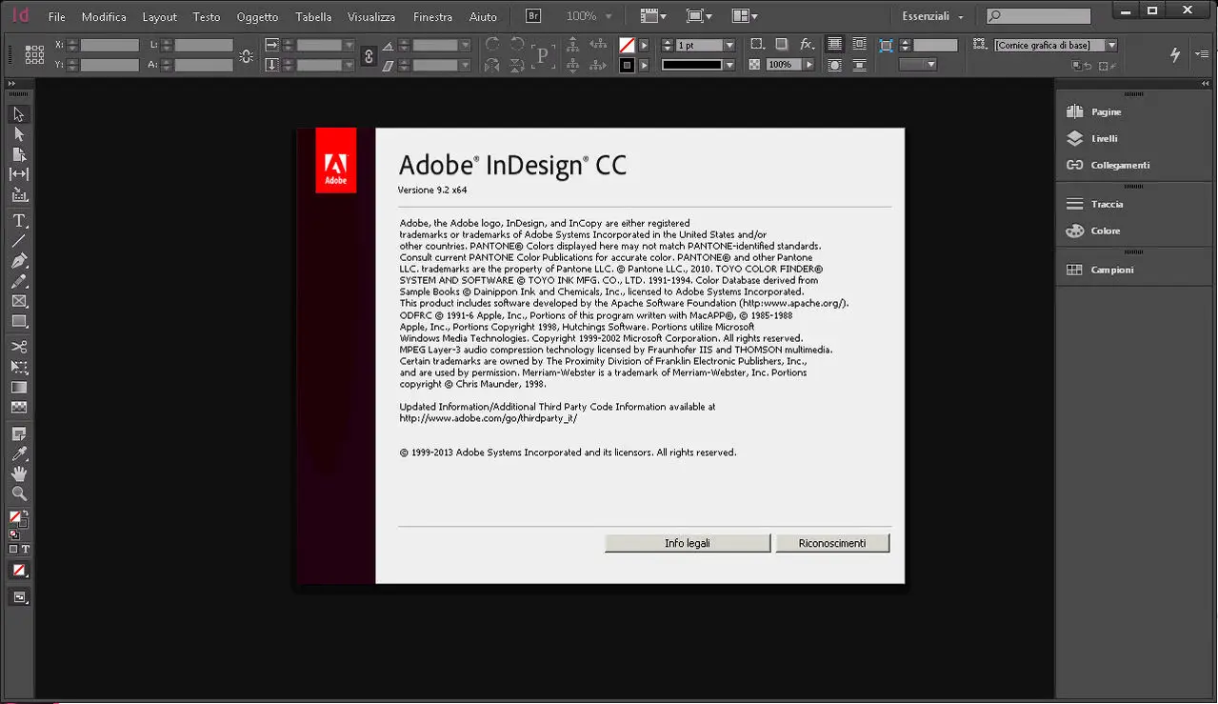Select the Zoom tool
Viewport: 1218px width, 704px height.
(19, 493)
